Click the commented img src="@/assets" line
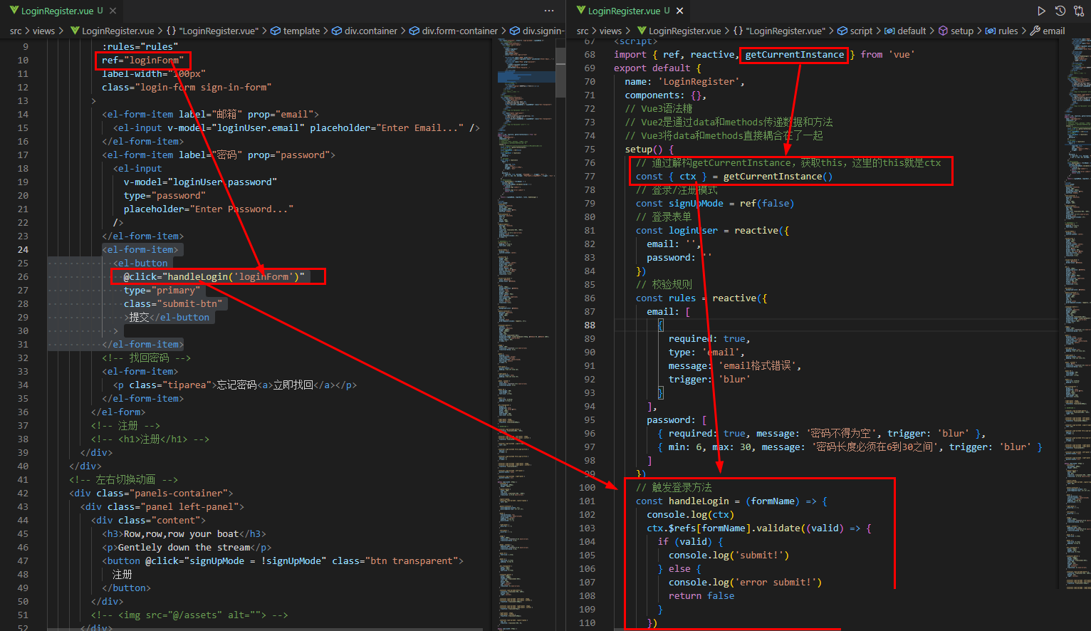 click(189, 615)
